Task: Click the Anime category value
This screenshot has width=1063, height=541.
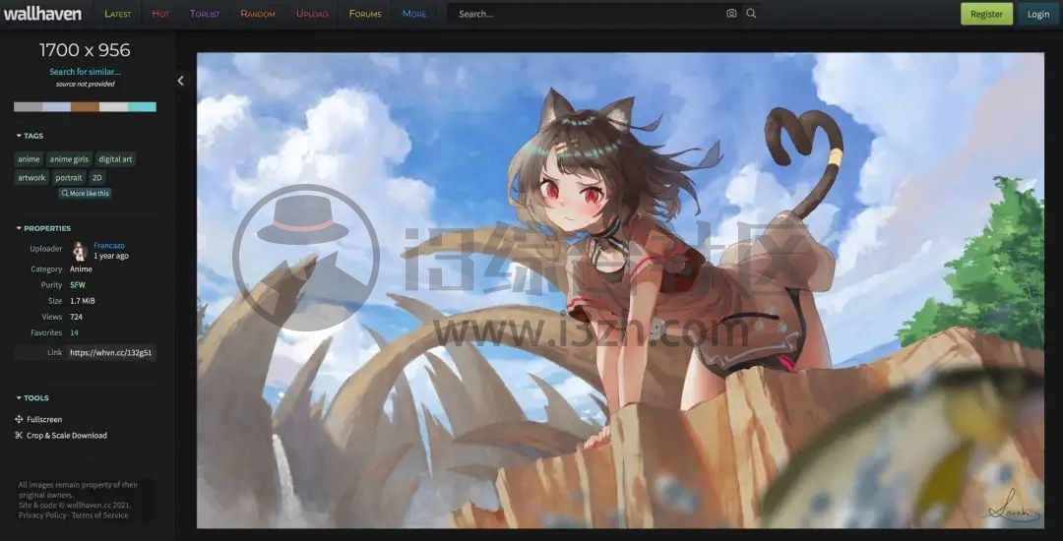Action: tap(81, 269)
